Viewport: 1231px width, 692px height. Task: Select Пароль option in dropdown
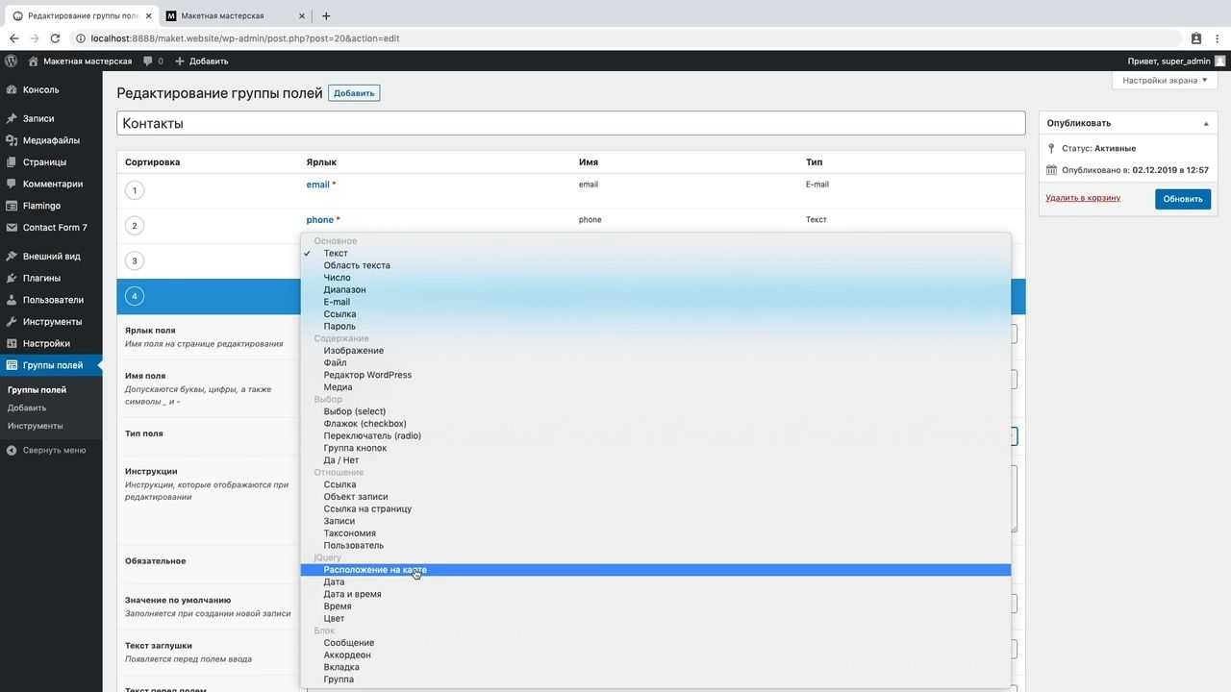(656, 326)
